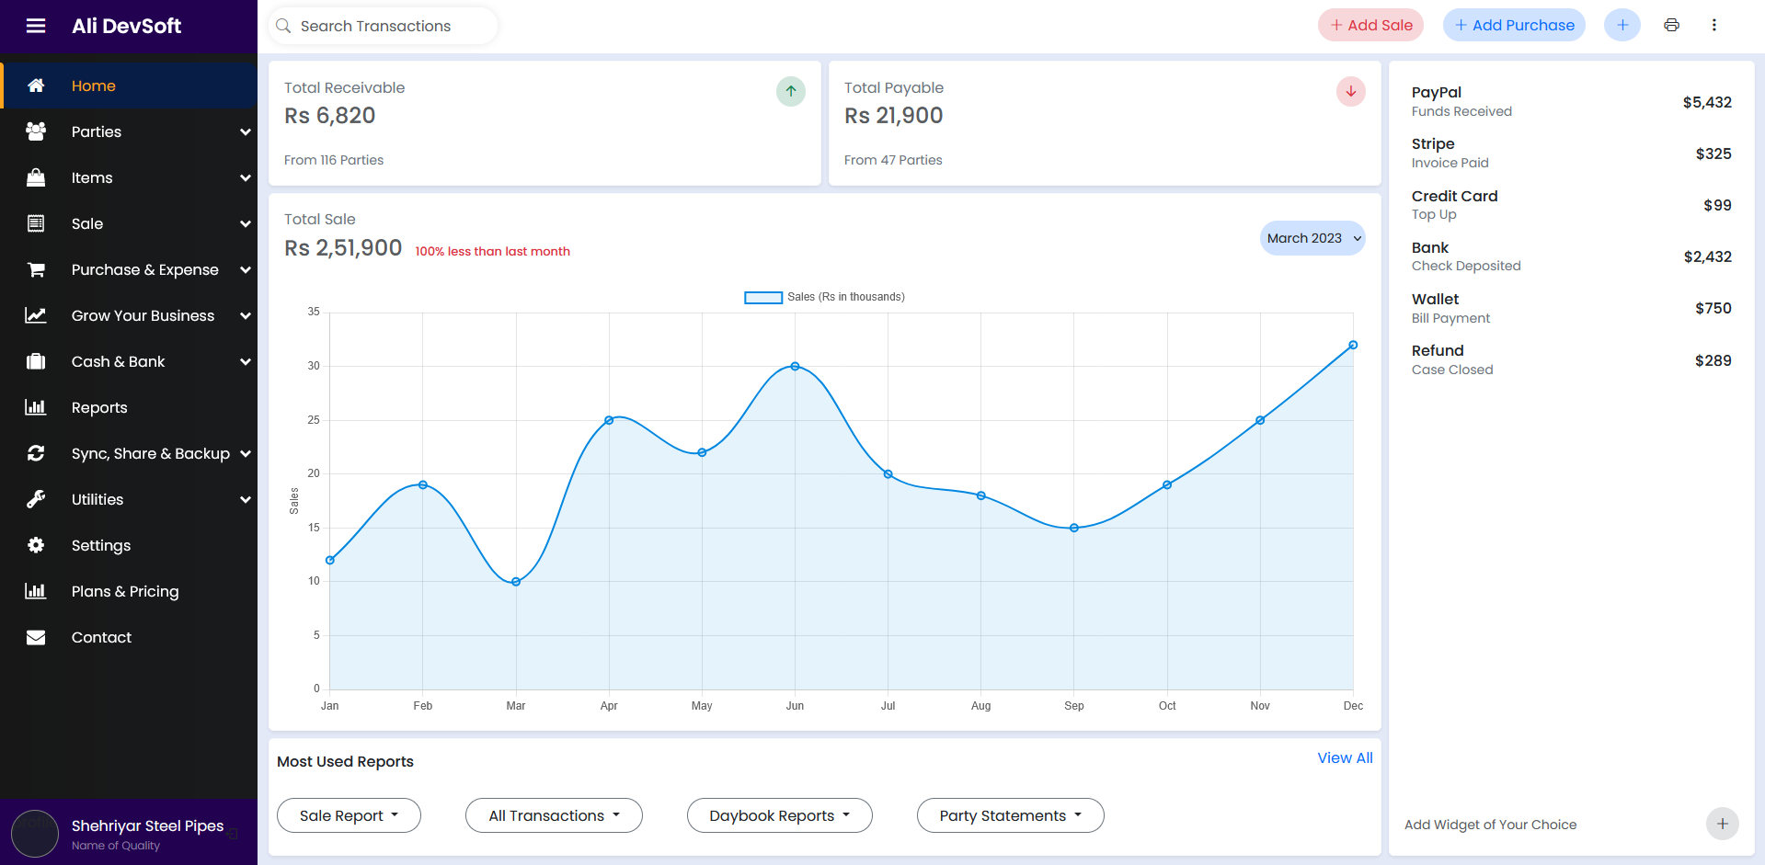
Task: Click the red down arrow on Total Payable
Action: 1350,91
